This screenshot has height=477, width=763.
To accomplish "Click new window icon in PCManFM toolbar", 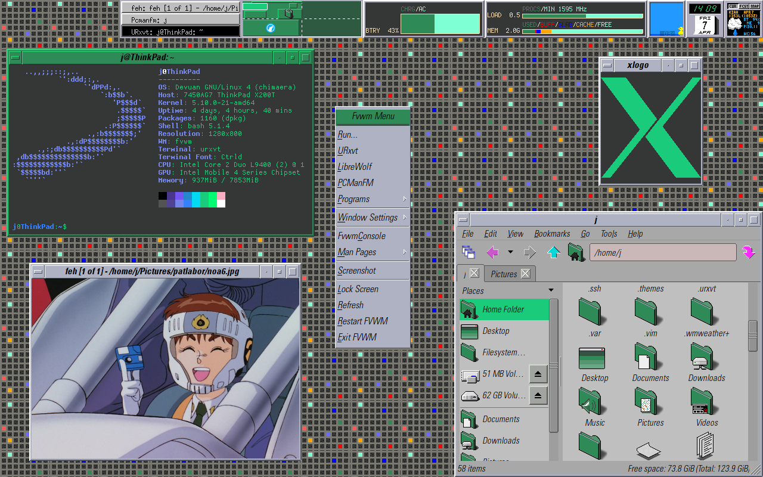I will point(469,252).
